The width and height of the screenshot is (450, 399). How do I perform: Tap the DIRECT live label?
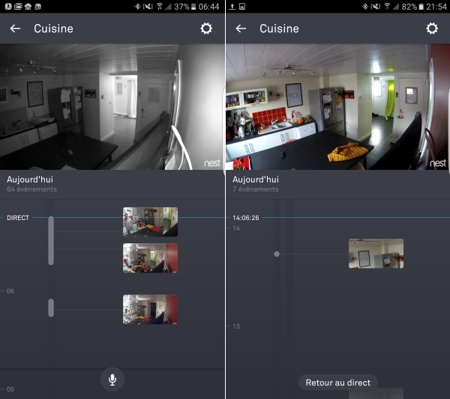pyautogui.click(x=18, y=218)
